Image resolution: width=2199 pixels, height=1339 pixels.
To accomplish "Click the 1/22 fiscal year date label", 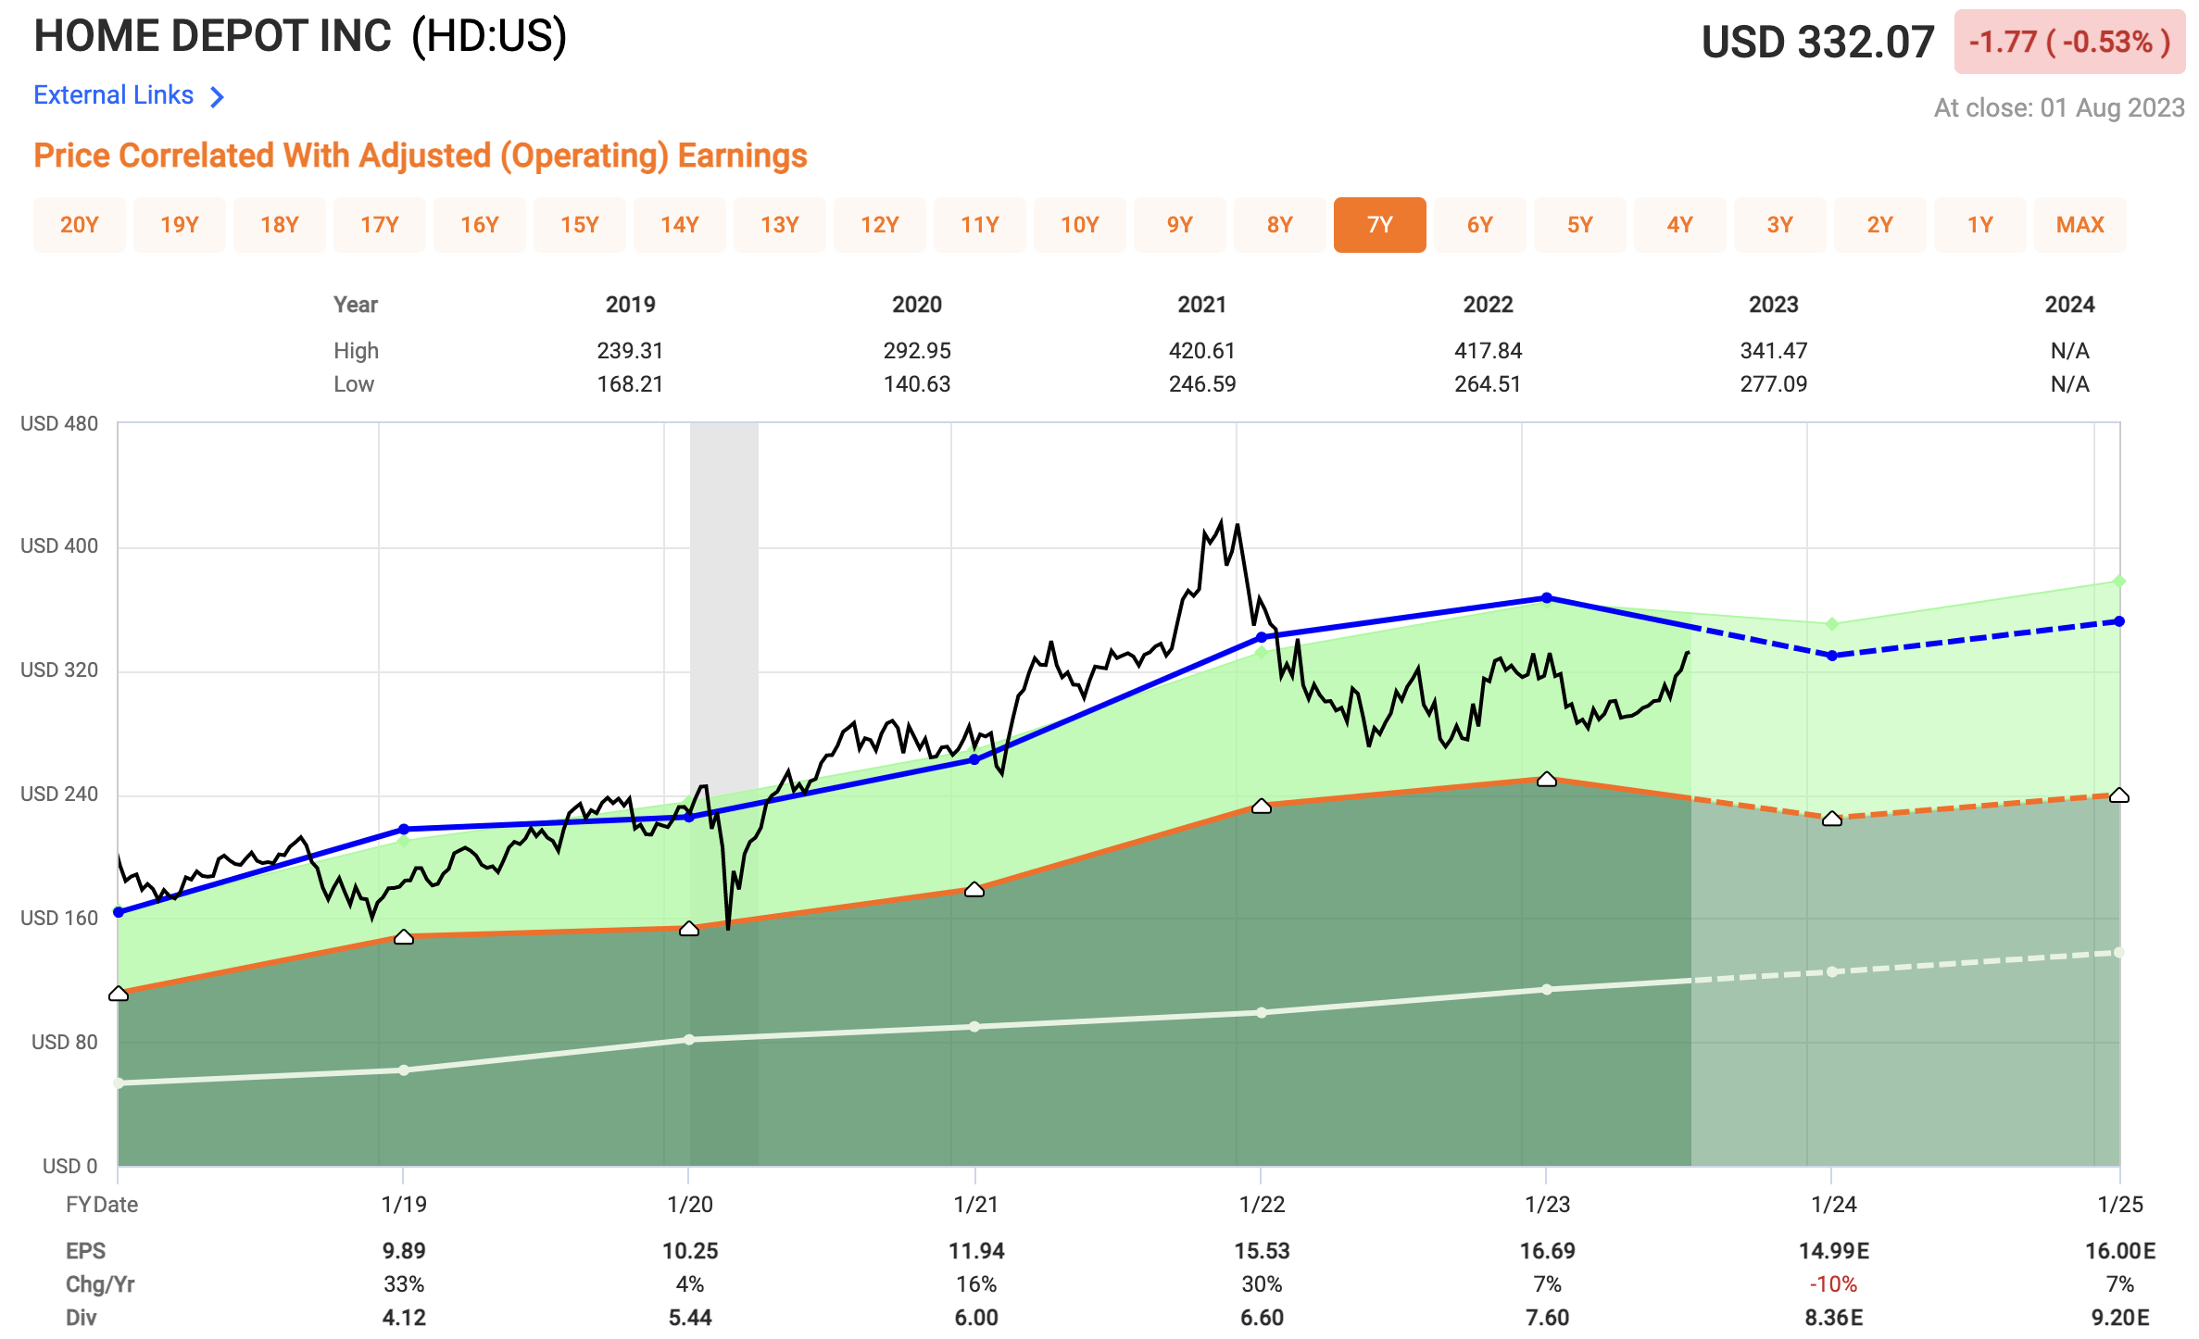I will (x=1262, y=1205).
